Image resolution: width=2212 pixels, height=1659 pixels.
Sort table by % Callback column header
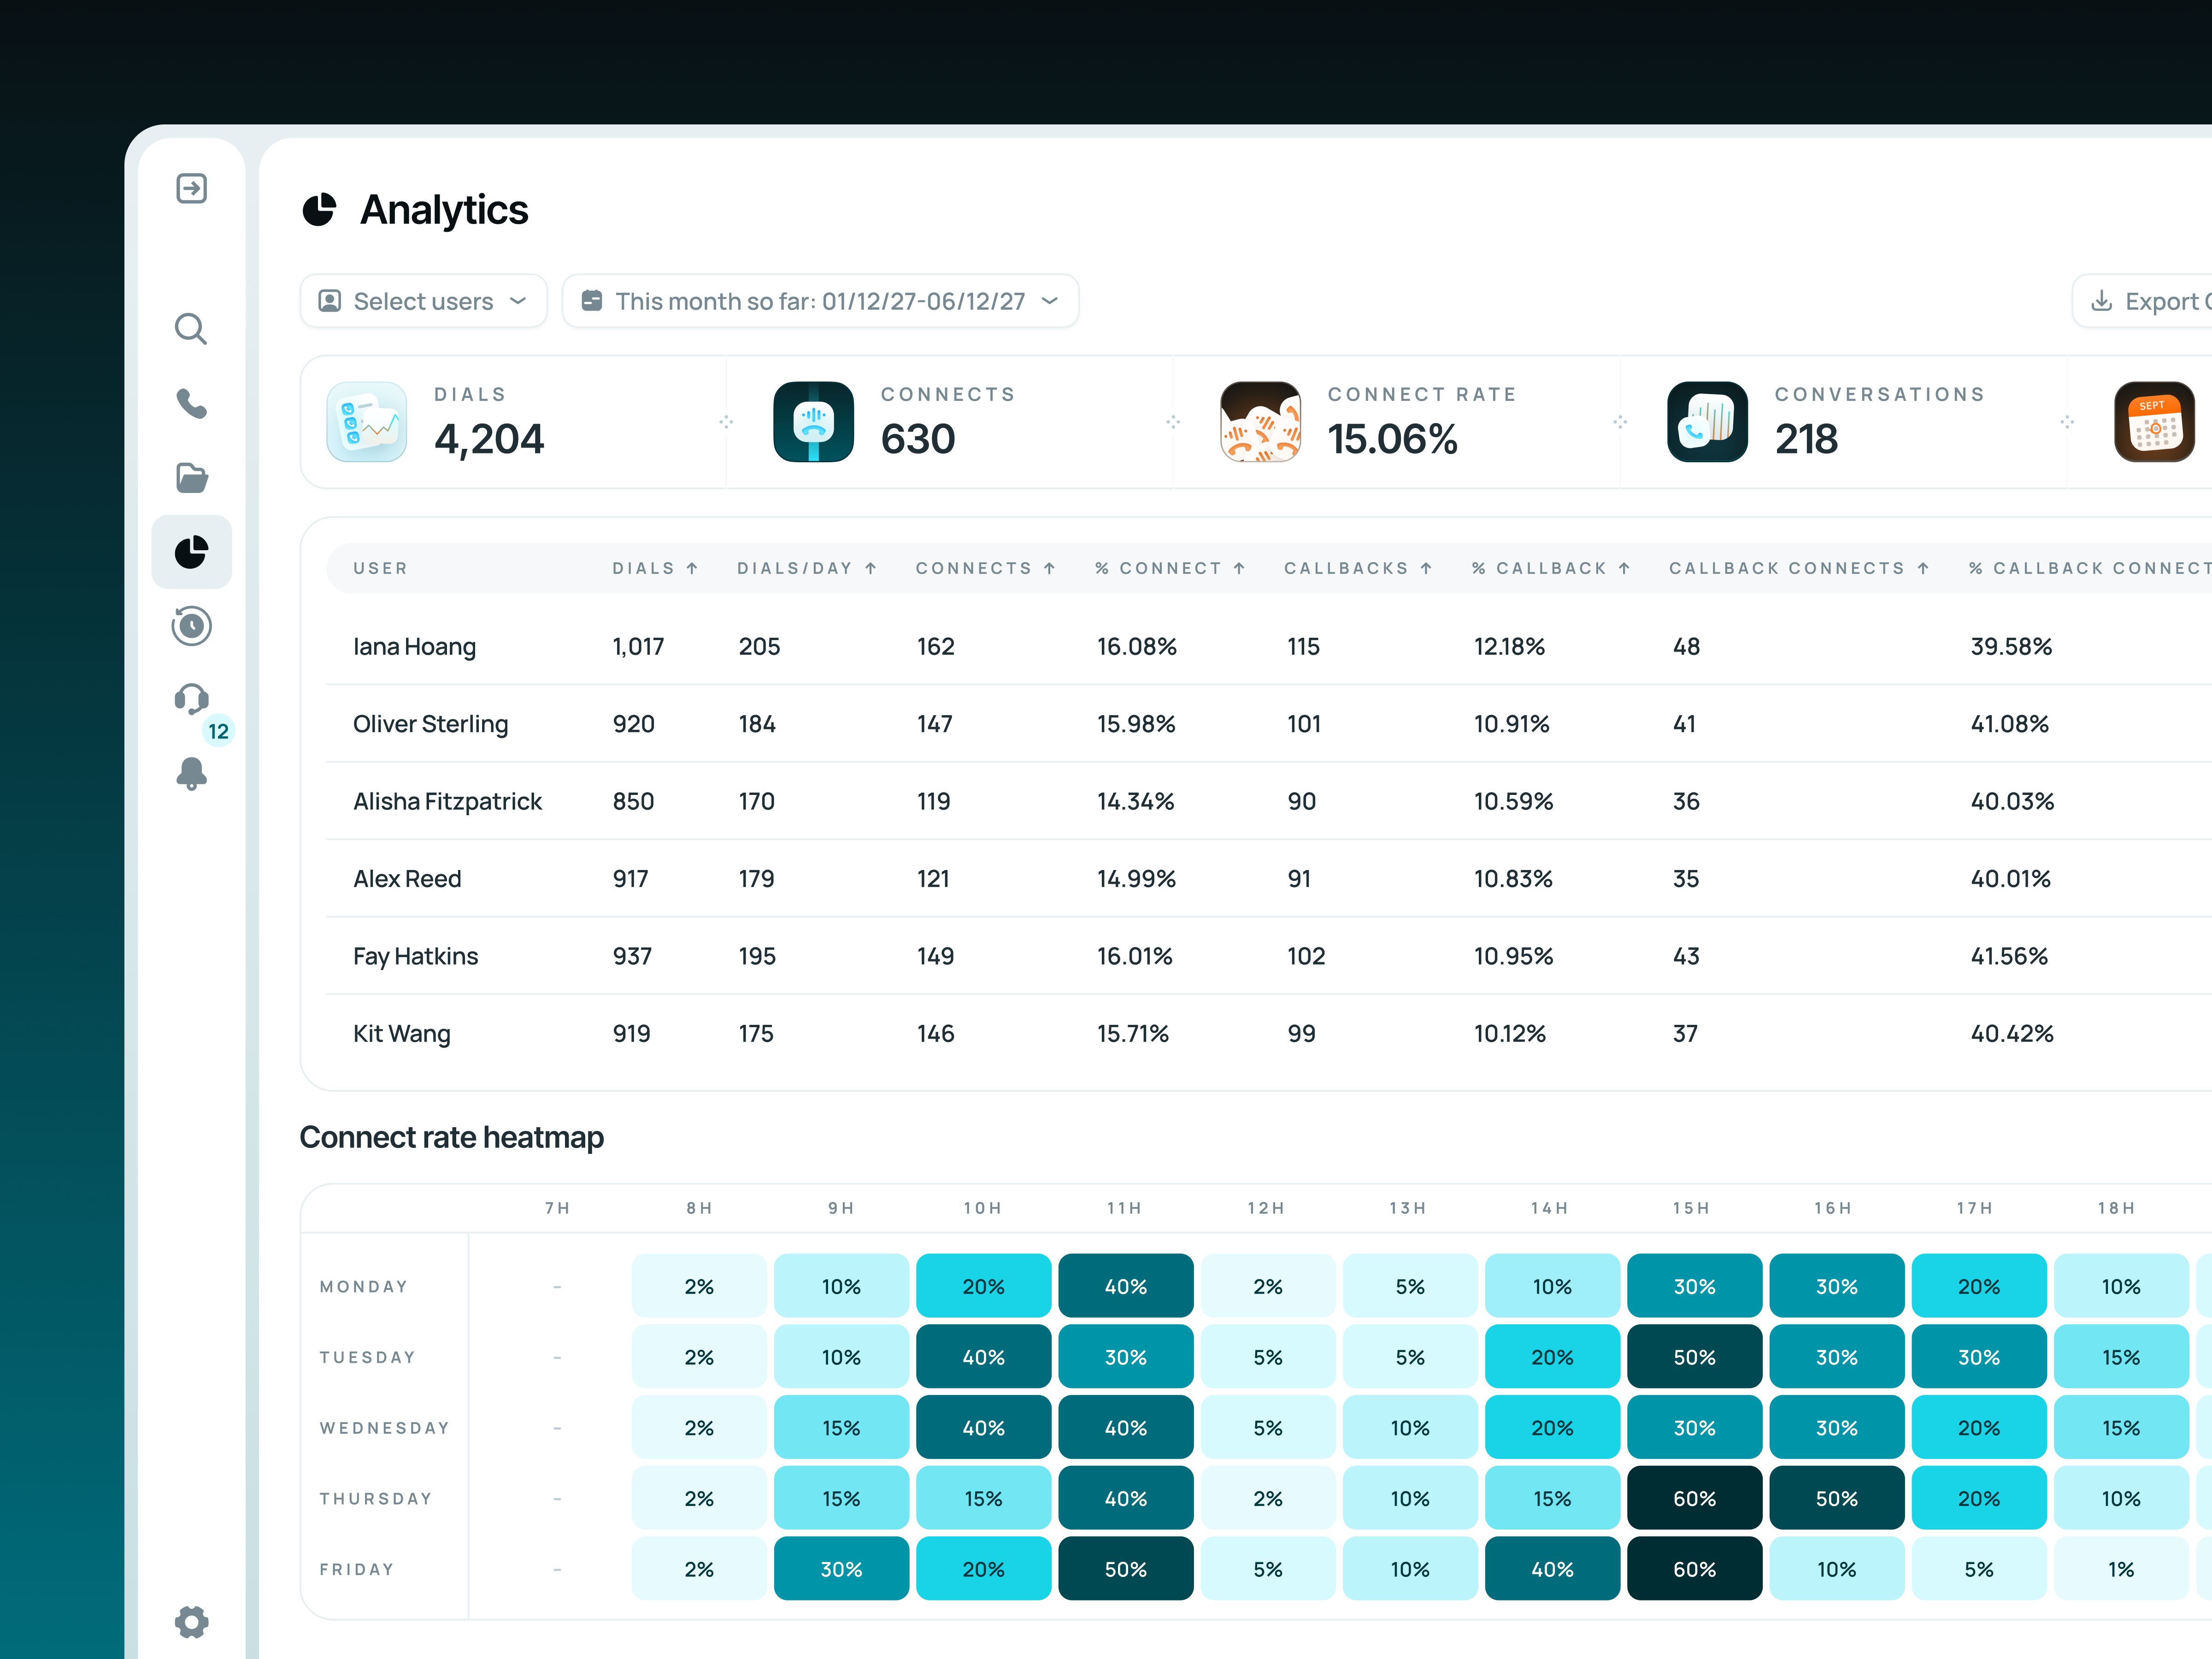coord(1551,568)
